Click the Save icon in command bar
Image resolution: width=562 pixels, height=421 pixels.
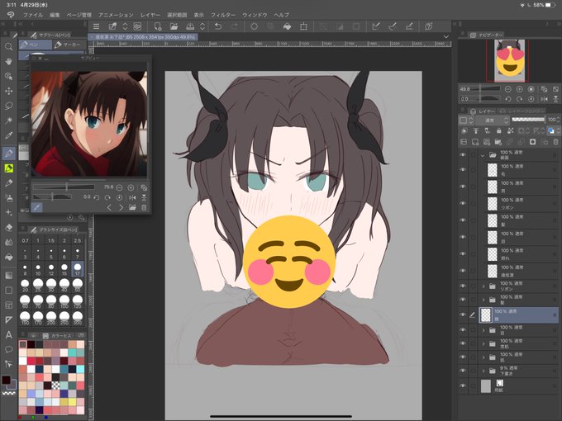(190, 26)
